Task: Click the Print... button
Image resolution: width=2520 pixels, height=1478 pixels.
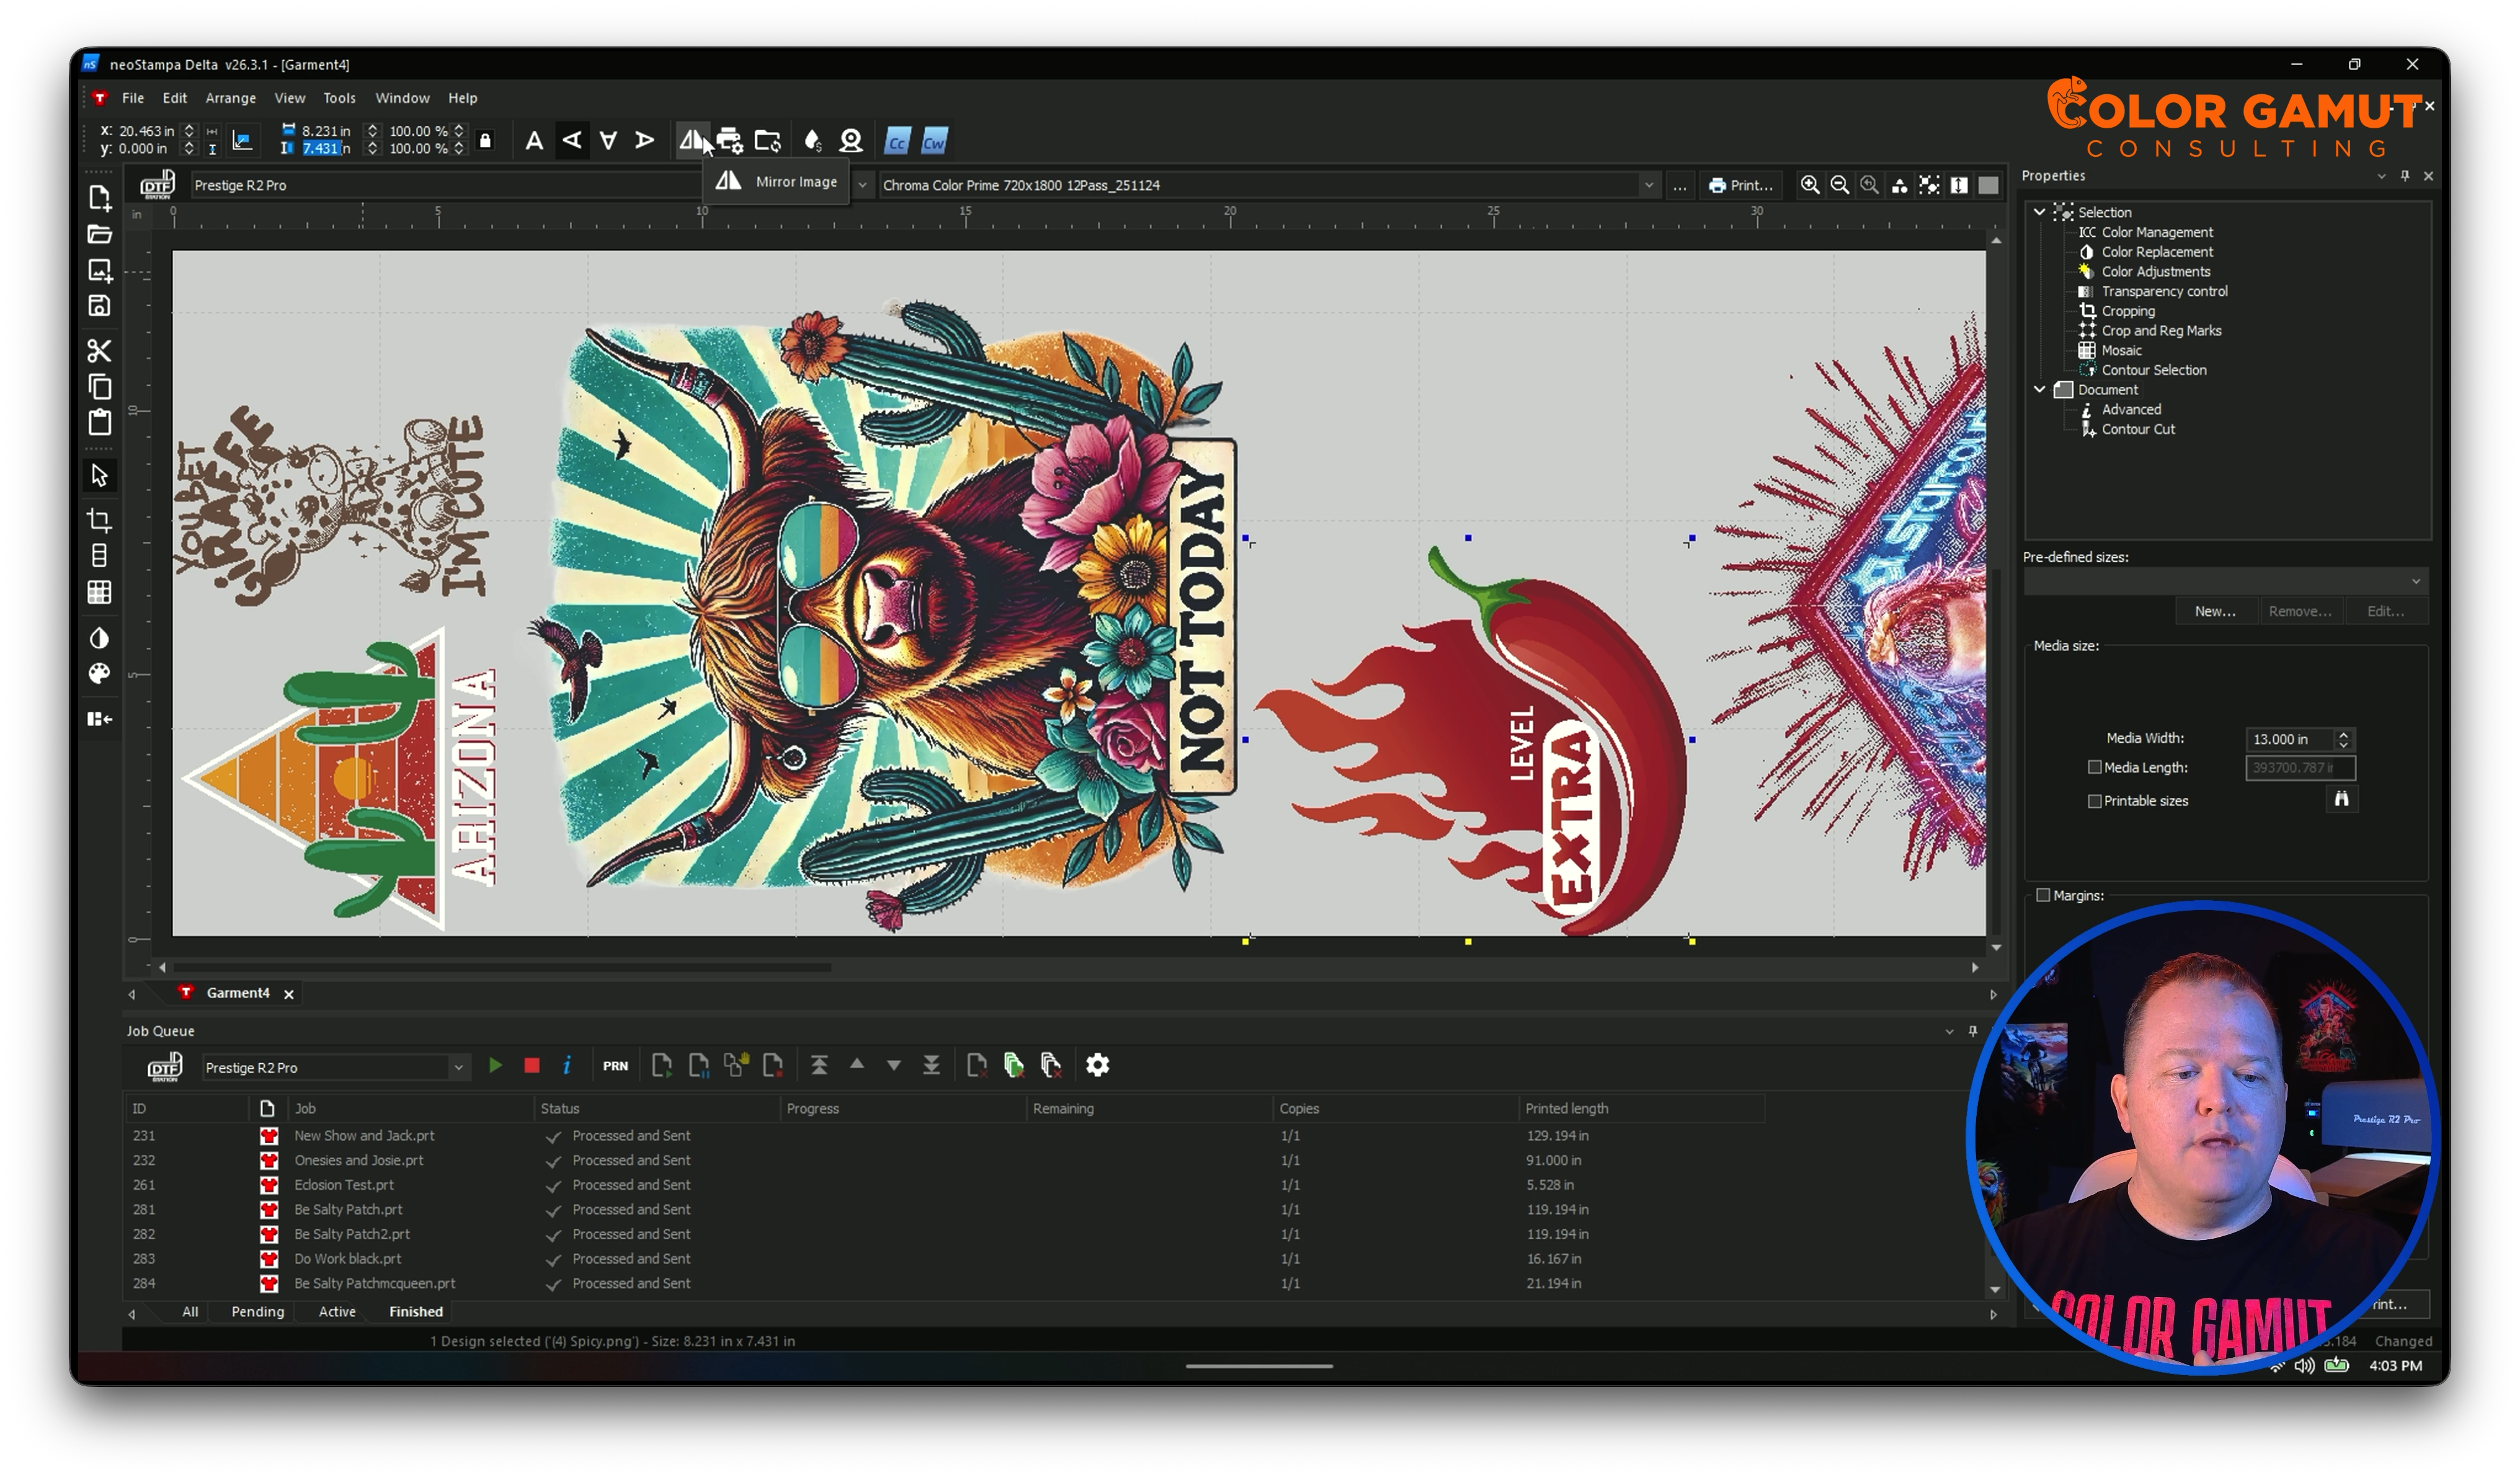Action: 1740,185
